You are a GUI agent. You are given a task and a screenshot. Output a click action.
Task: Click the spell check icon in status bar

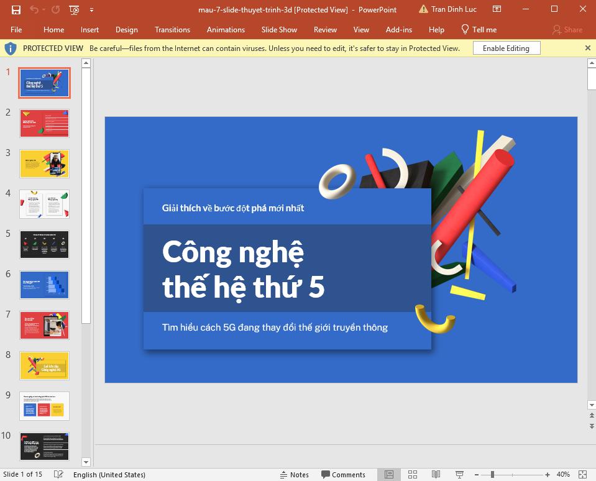coord(58,474)
